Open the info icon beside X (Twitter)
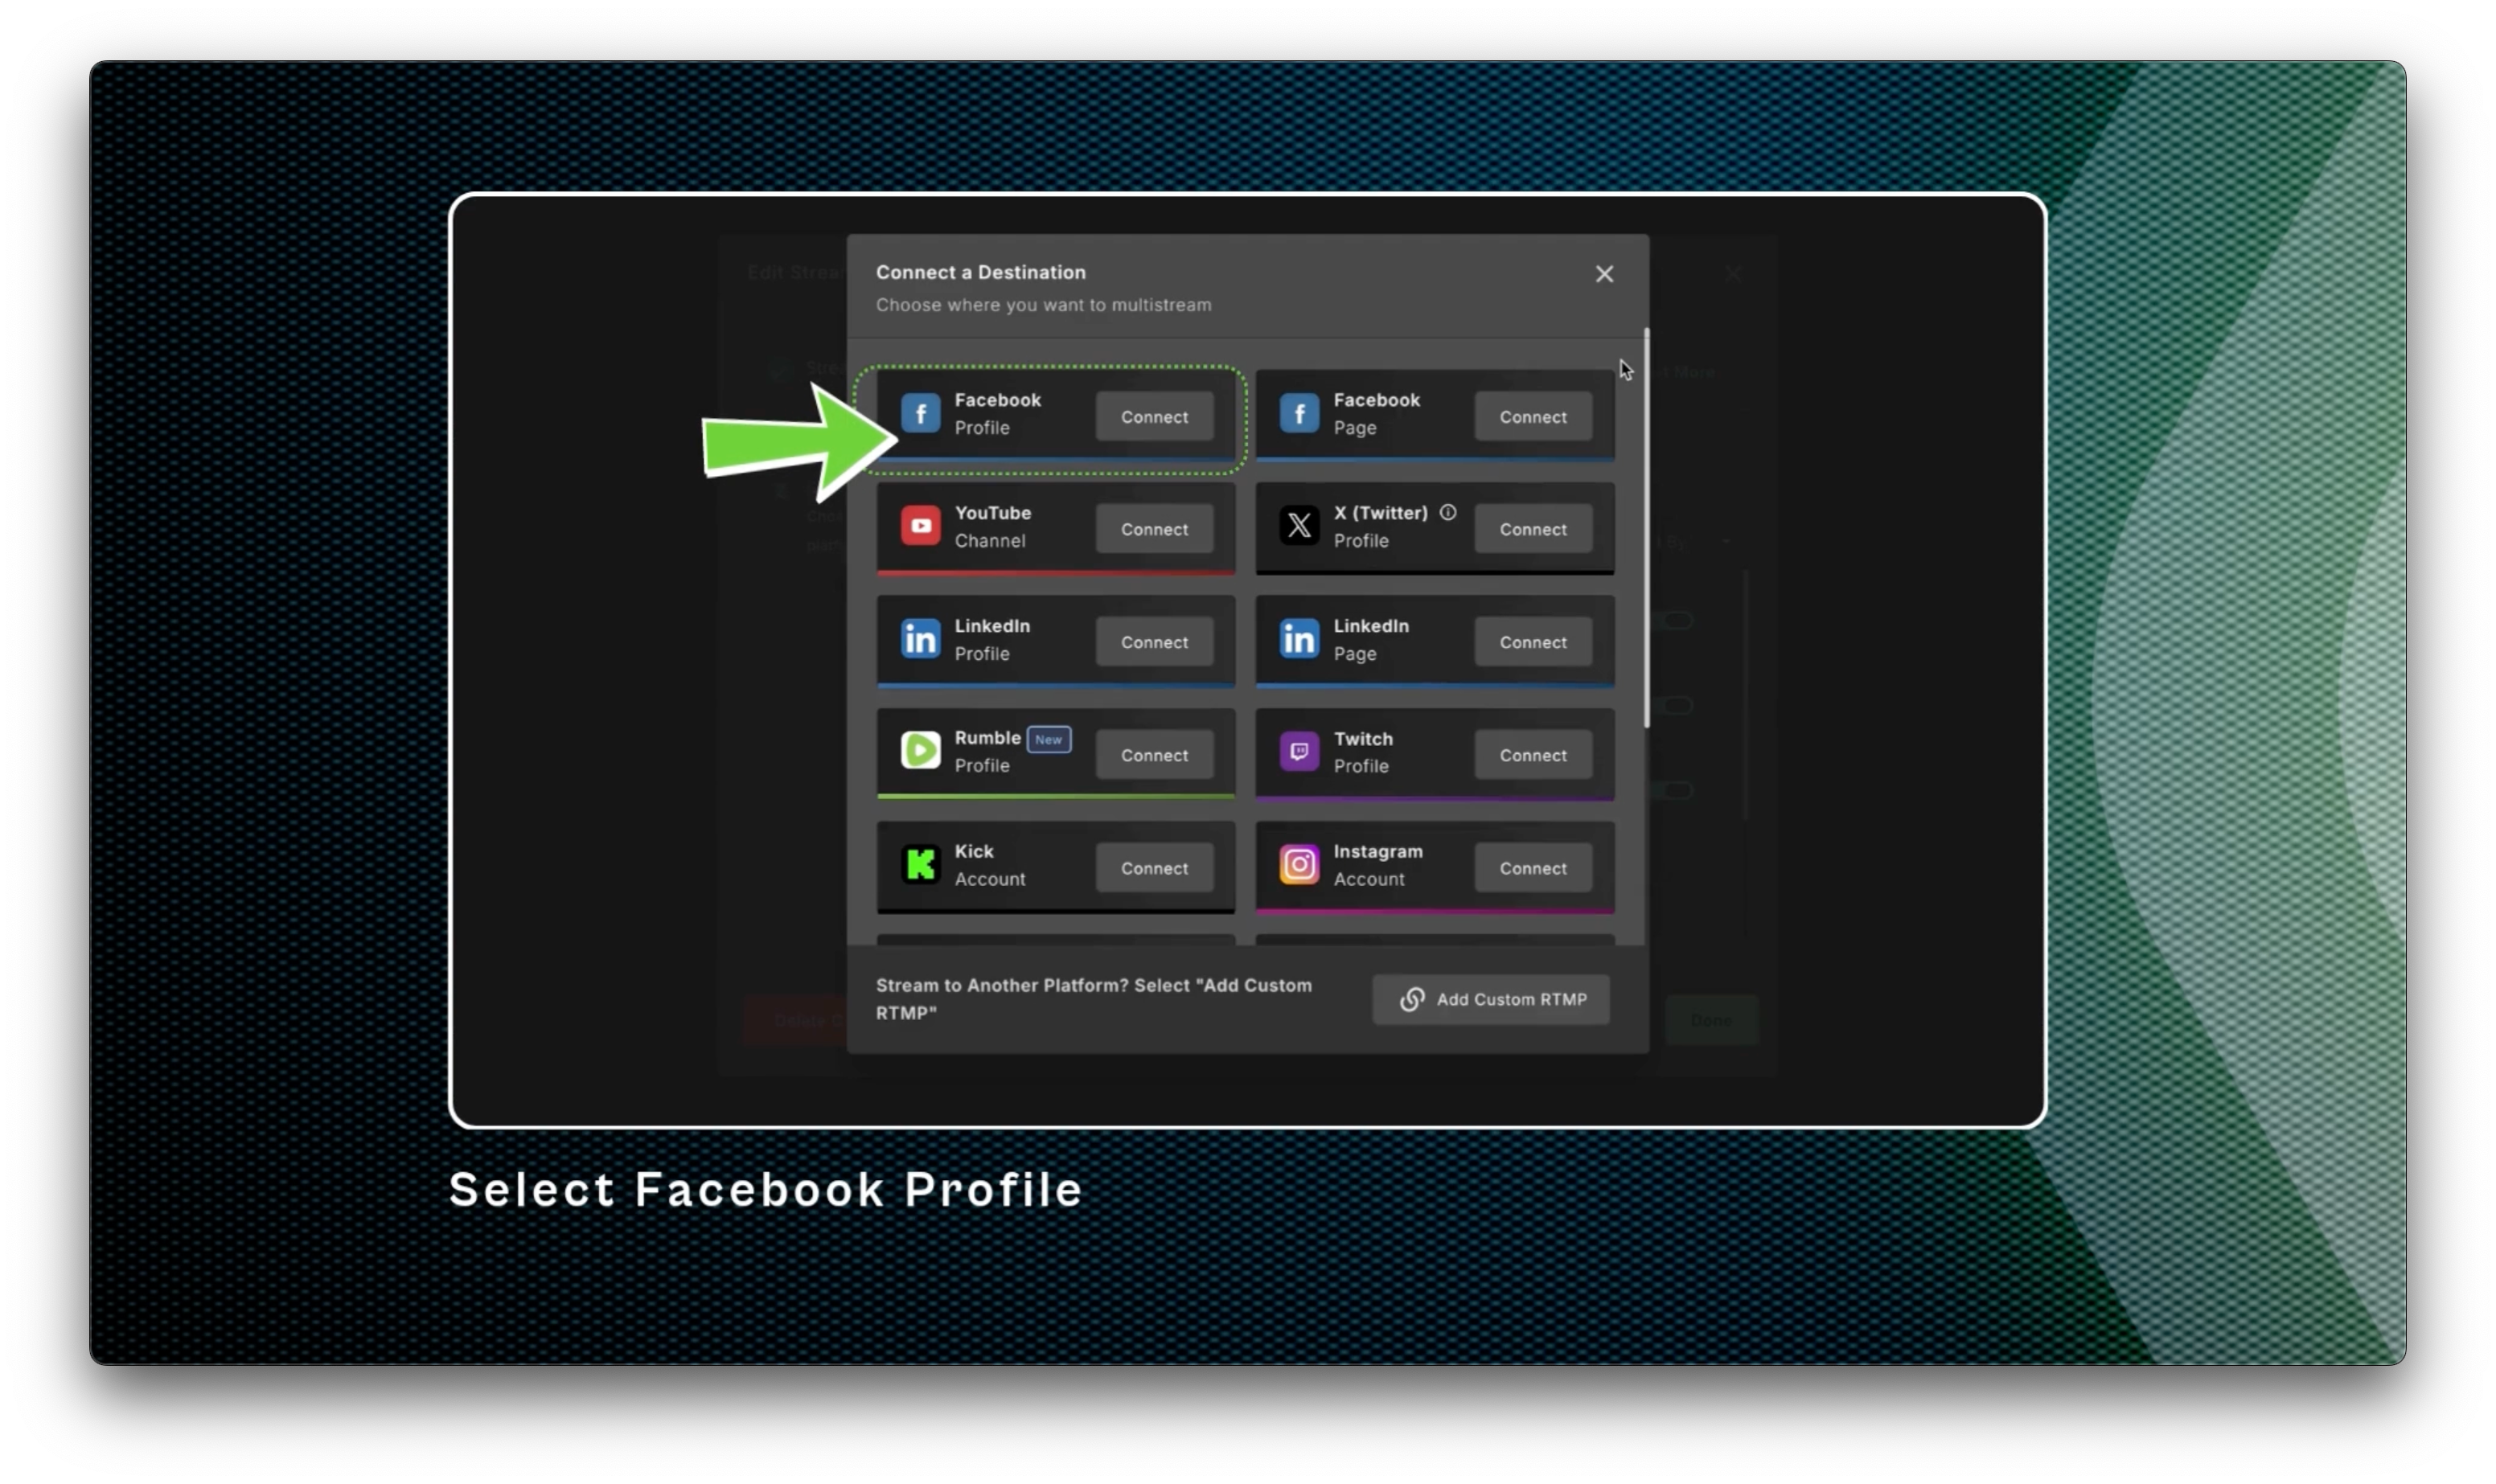The image size is (2496, 1484). [1447, 513]
